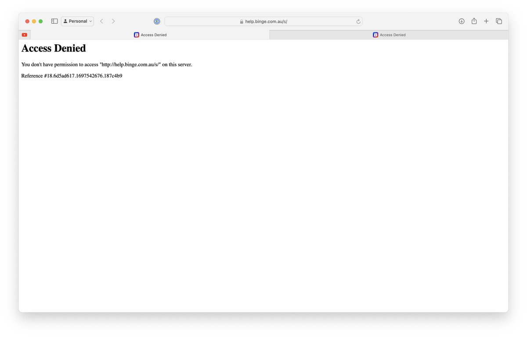527x337 pixels.
Task: Open the Personal profile dropdown
Action: pyautogui.click(x=77, y=21)
